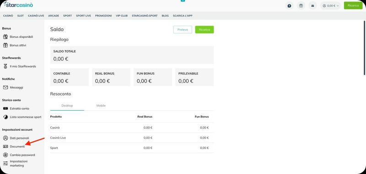The height and width of the screenshot is (174, 366).
Task: Open the Impostazioni marketing link
Action: [x=19, y=164]
